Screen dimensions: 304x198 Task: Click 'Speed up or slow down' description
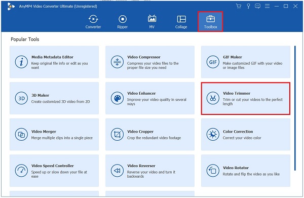(x=59, y=174)
